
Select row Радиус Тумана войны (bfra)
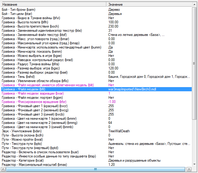click(x=96, y=64)
